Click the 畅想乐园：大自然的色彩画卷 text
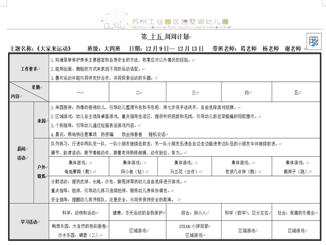326x245 pixels. click(79, 226)
